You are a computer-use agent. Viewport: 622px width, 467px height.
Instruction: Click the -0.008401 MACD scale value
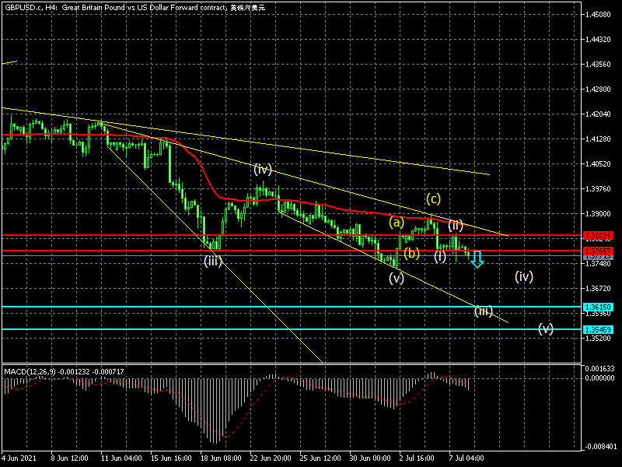click(600, 447)
